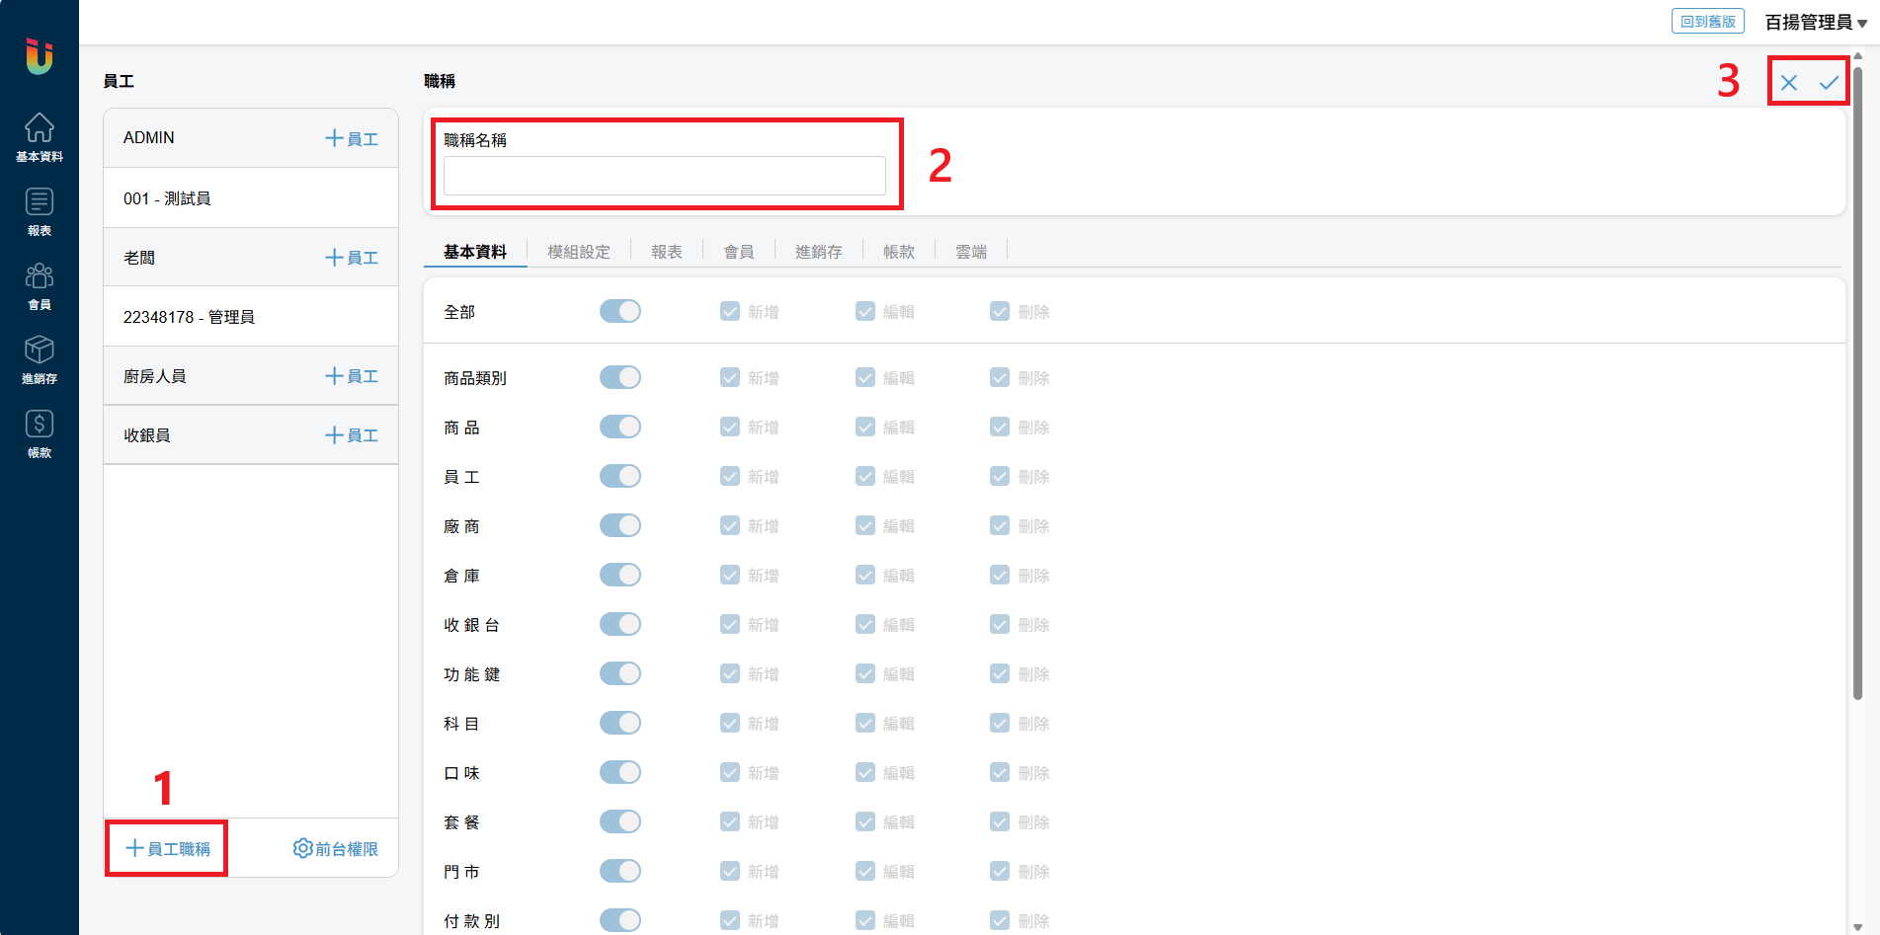Open 前台權限 gear settings
Screen dimensions: 1880x935
[x=336, y=849]
